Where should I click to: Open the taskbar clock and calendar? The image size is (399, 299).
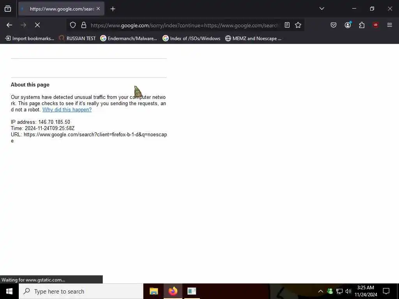click(x=365, y=291)
